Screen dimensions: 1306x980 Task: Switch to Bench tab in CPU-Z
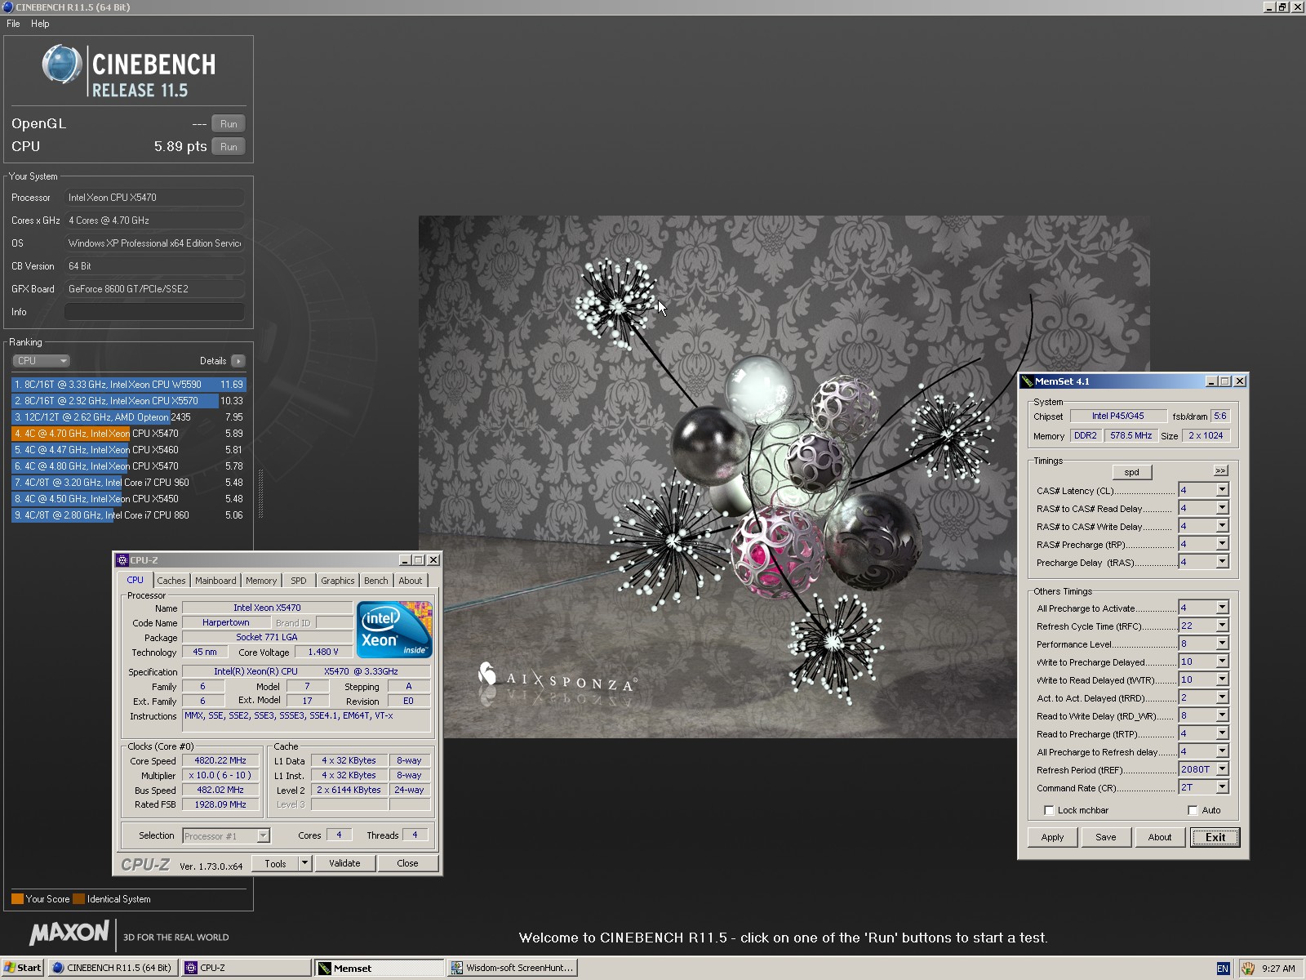tap(376, 581)
